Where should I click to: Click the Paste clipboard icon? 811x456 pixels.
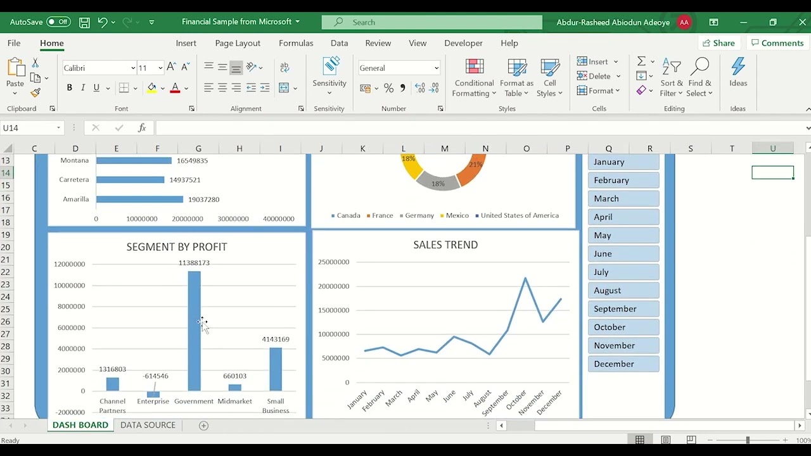[x=15, y=67]
